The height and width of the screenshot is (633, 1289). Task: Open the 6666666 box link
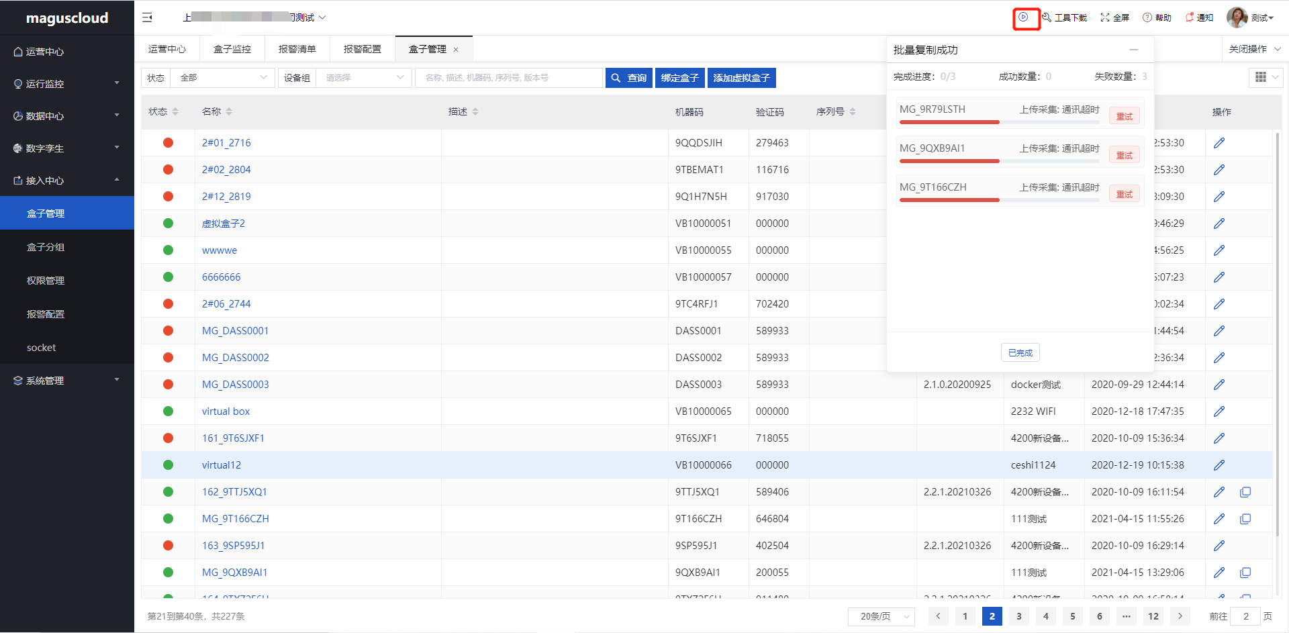(x=222, y=277)
